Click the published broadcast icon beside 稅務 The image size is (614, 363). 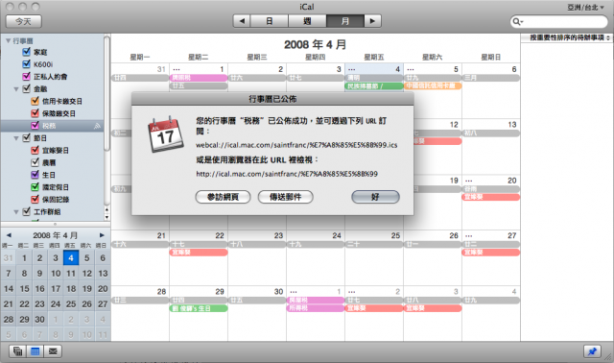tap(97, 126)
